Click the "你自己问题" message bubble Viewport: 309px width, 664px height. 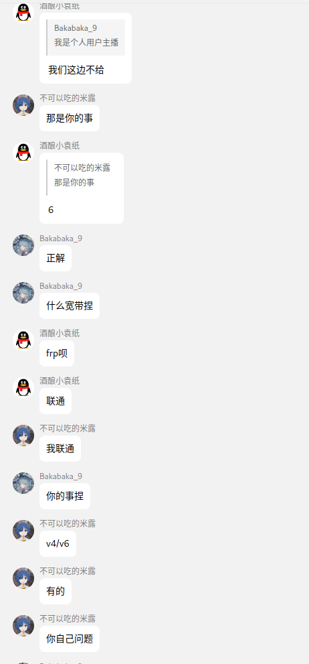70,639
